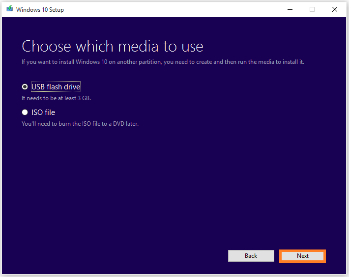
Task: Click the 'Choose which media to use' heading
Action: click(x=113, y=47)
